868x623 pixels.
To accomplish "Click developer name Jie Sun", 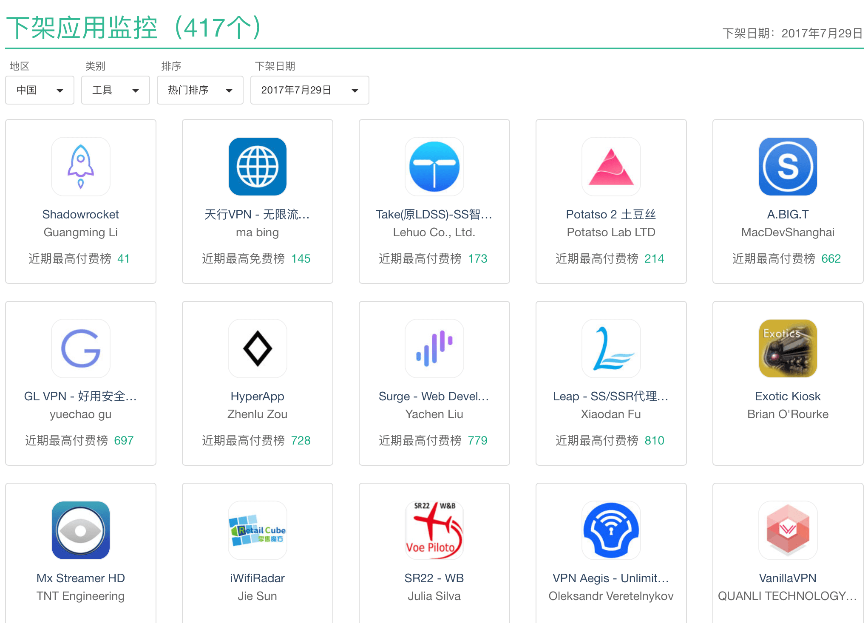I will [x=258, y=596].
